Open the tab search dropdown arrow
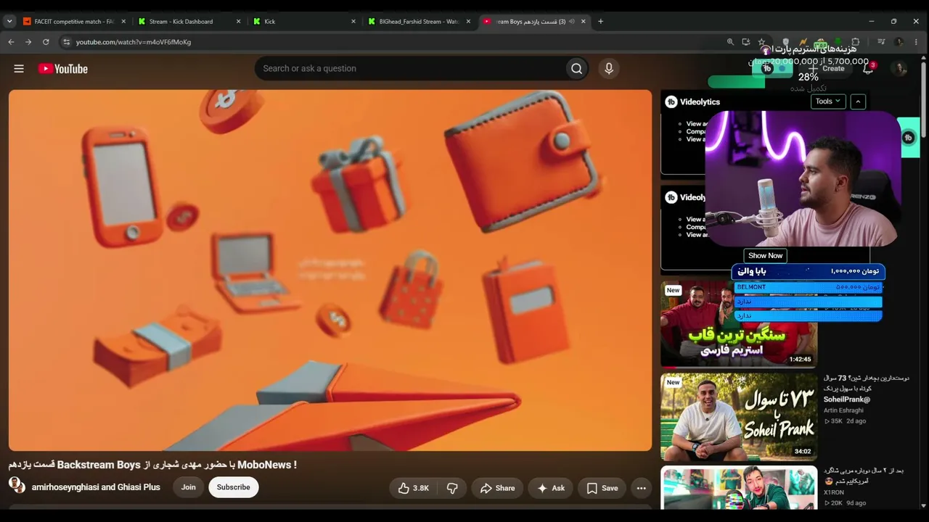This screenshot has height=522, width=929. [9, 22]
